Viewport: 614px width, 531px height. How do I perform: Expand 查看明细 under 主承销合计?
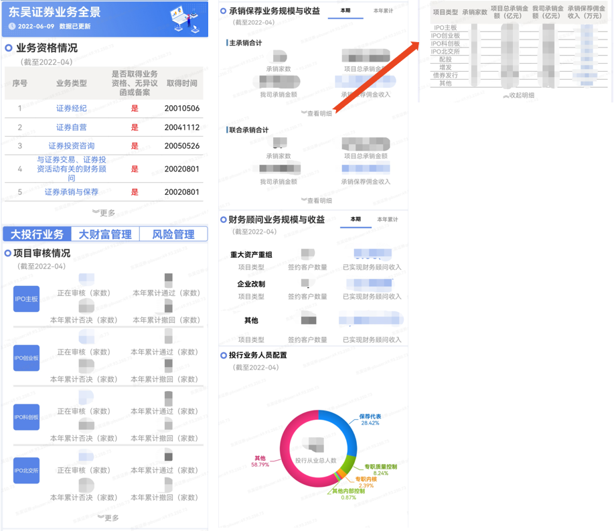tap(317, 113)
